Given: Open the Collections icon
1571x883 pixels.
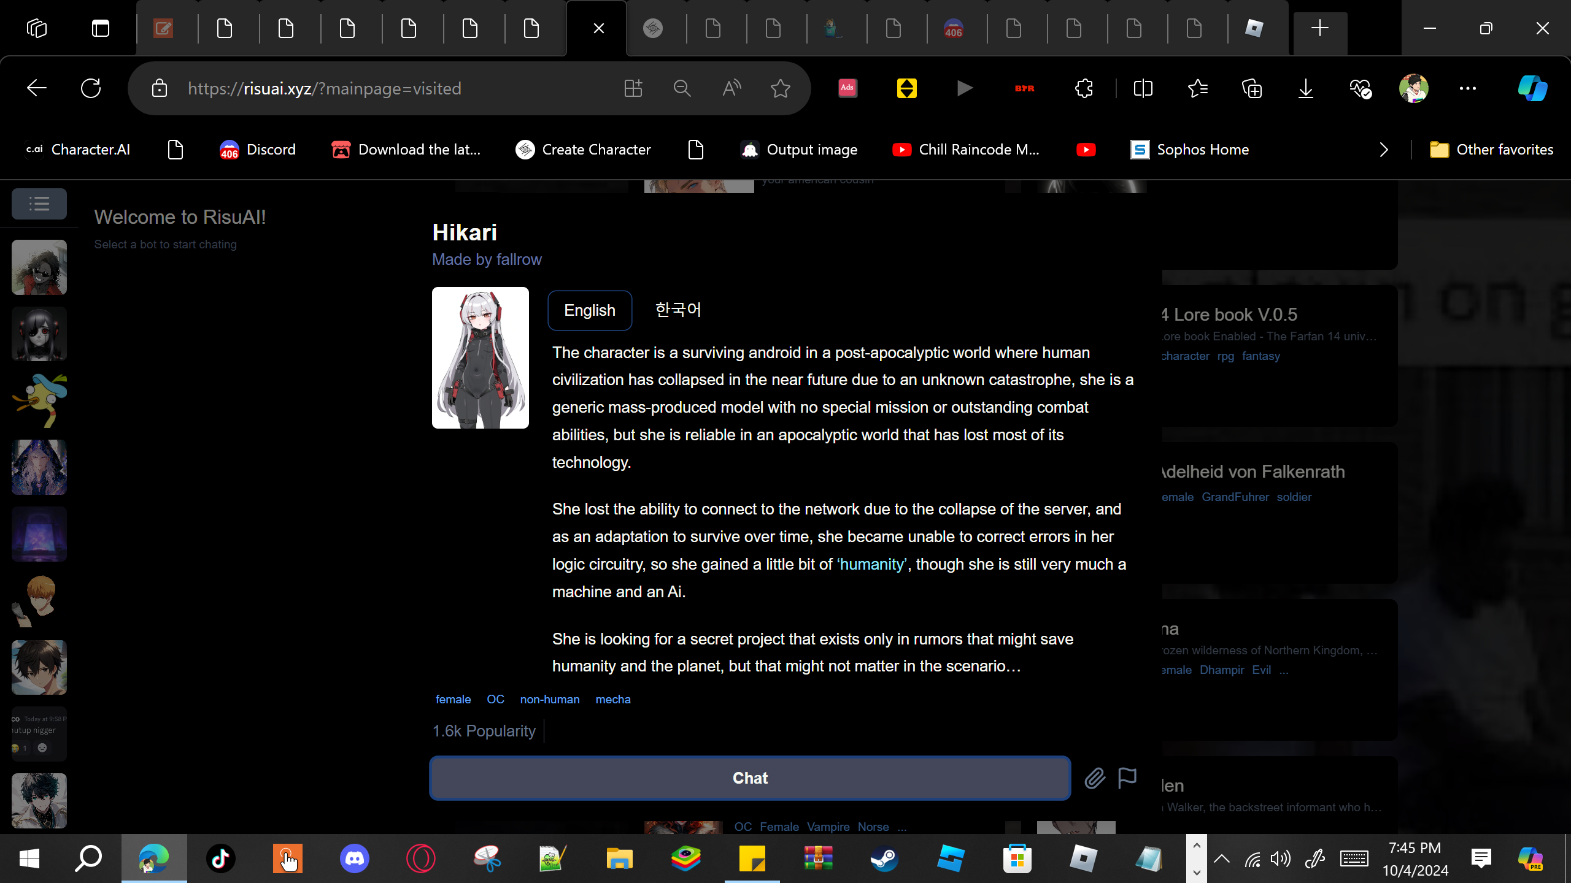Looking at the screenshot, I should coord(1252,88).
